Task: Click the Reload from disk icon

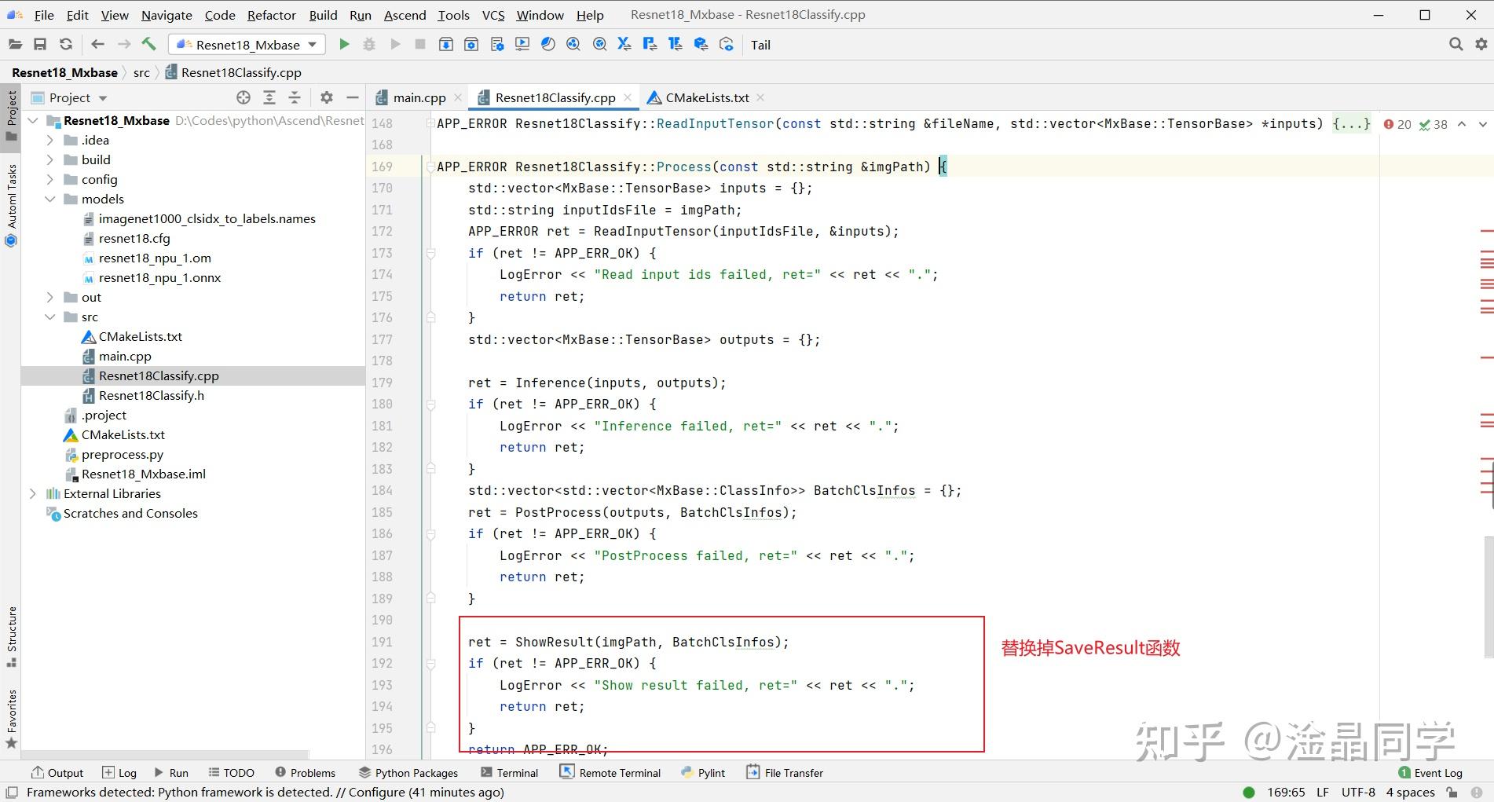Action: (66, 45)
